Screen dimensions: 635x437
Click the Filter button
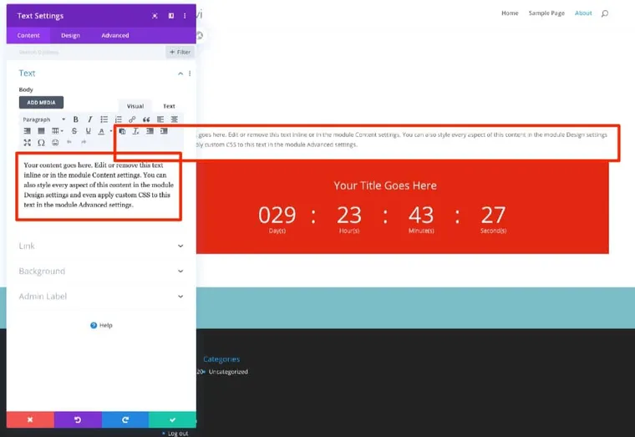180,52
